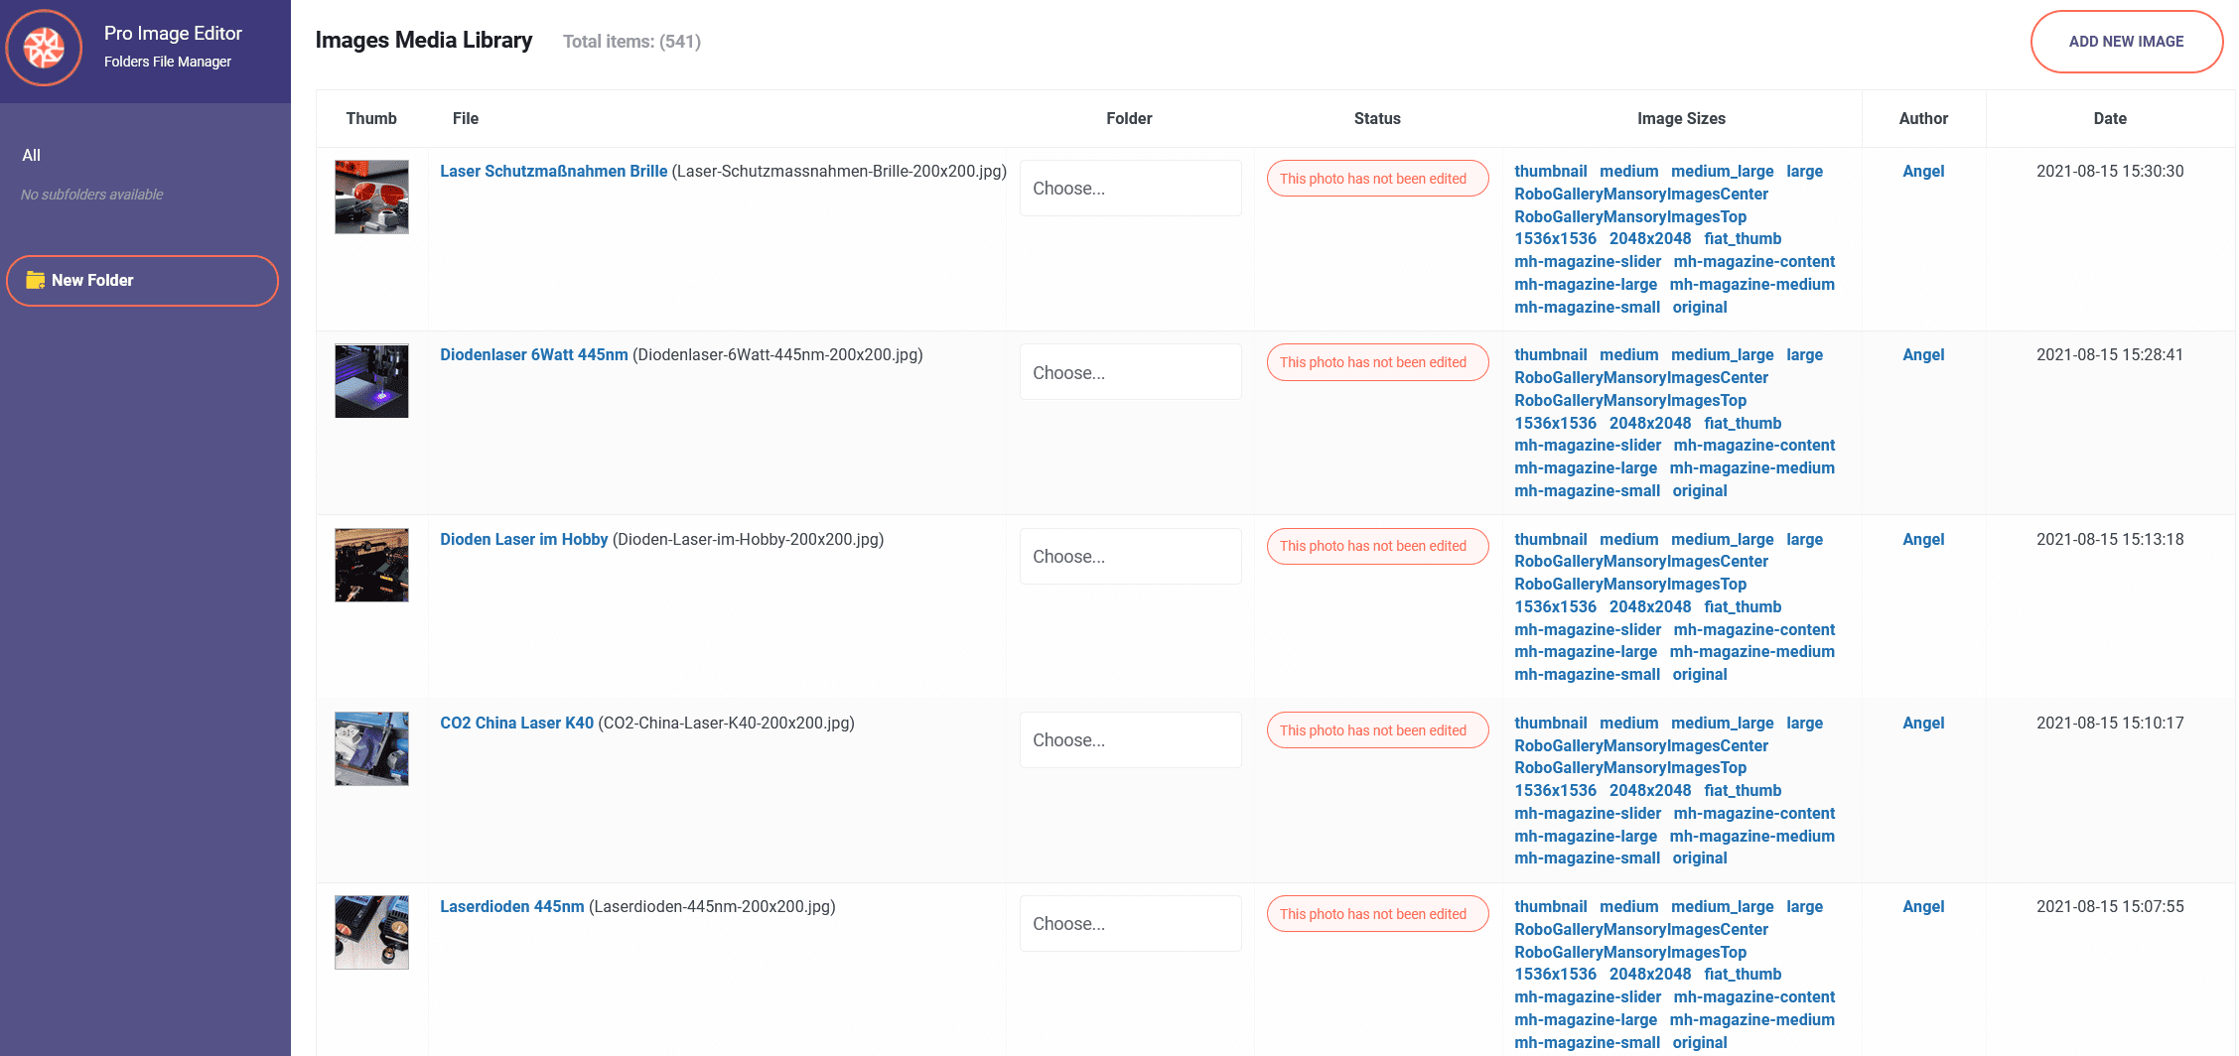The height and width of the screenshot is (1056, 2239).
Task: Expand folder dropdown for Laser Schutzmaßnahmen Brille
Action: 1130,189
